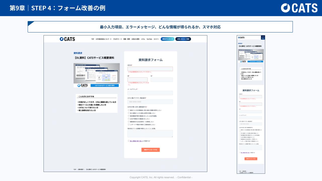The height and width of the screenshot is (181, 322).
Task: Click the 【DL資料】CATSサービス概要資料 breadcrumb on desktop page
Action: [96, 169]
